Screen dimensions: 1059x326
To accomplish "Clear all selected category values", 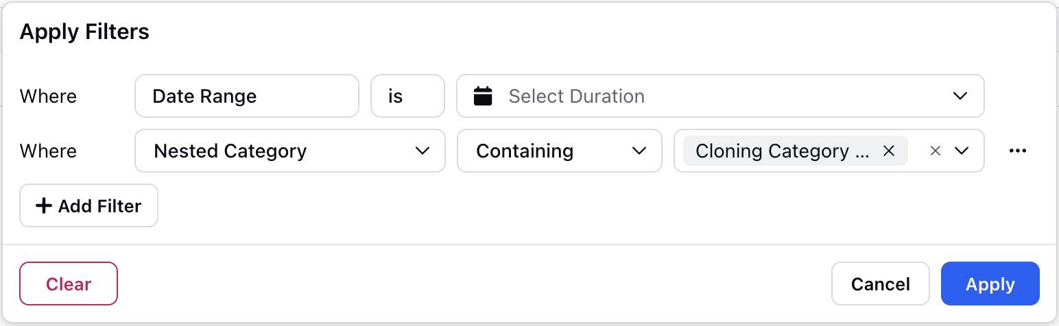I will [935, 151].
